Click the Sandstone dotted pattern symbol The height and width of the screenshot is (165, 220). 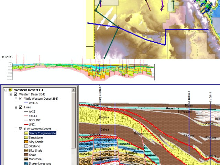pos(26,137)
